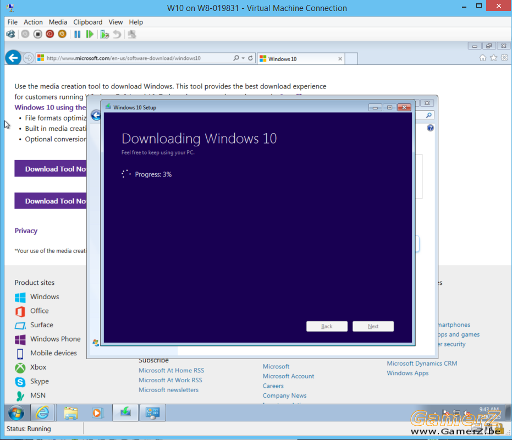Open the Clipboard menu

87,22
